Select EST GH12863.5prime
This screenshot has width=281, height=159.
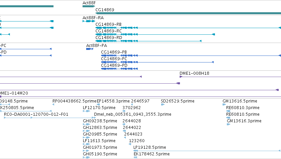100,128
